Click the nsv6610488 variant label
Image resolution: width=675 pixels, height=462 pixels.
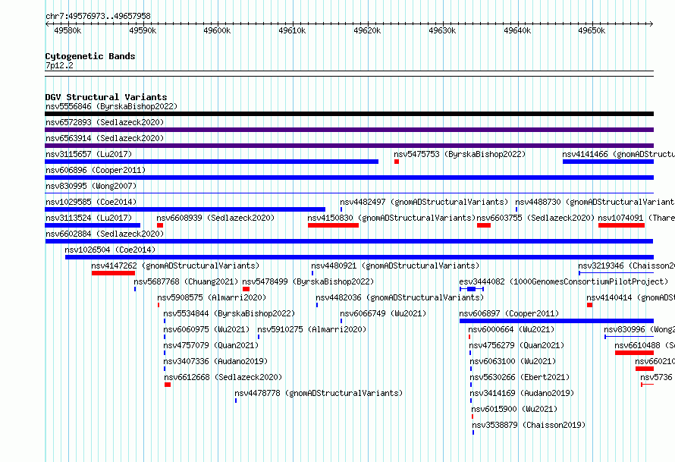click(645, 345)
